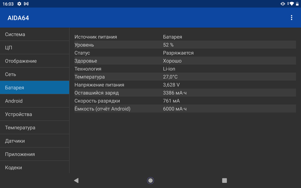Select the Температура label in battery table
The height and width of the screenshot is (188, 301).
tap(90, 77)
